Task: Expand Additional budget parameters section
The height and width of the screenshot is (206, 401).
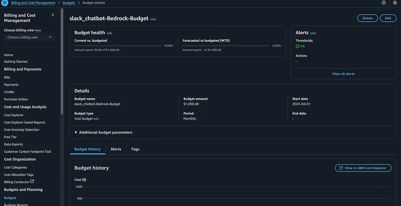Action: click(103, 132)
